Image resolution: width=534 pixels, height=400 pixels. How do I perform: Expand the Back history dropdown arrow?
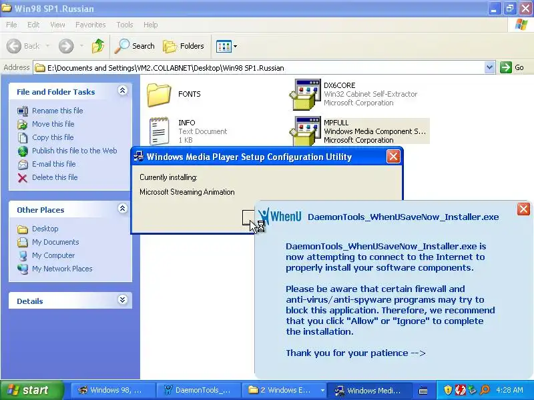[x=47, y=46]
